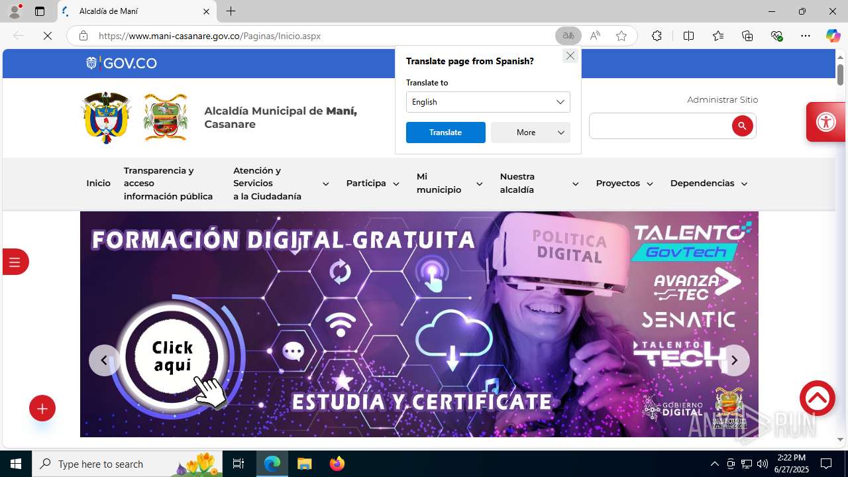Open Collections icon
The width and height of the screenshot is (848, 477).
pyautogui.click(x=747, y=36)
